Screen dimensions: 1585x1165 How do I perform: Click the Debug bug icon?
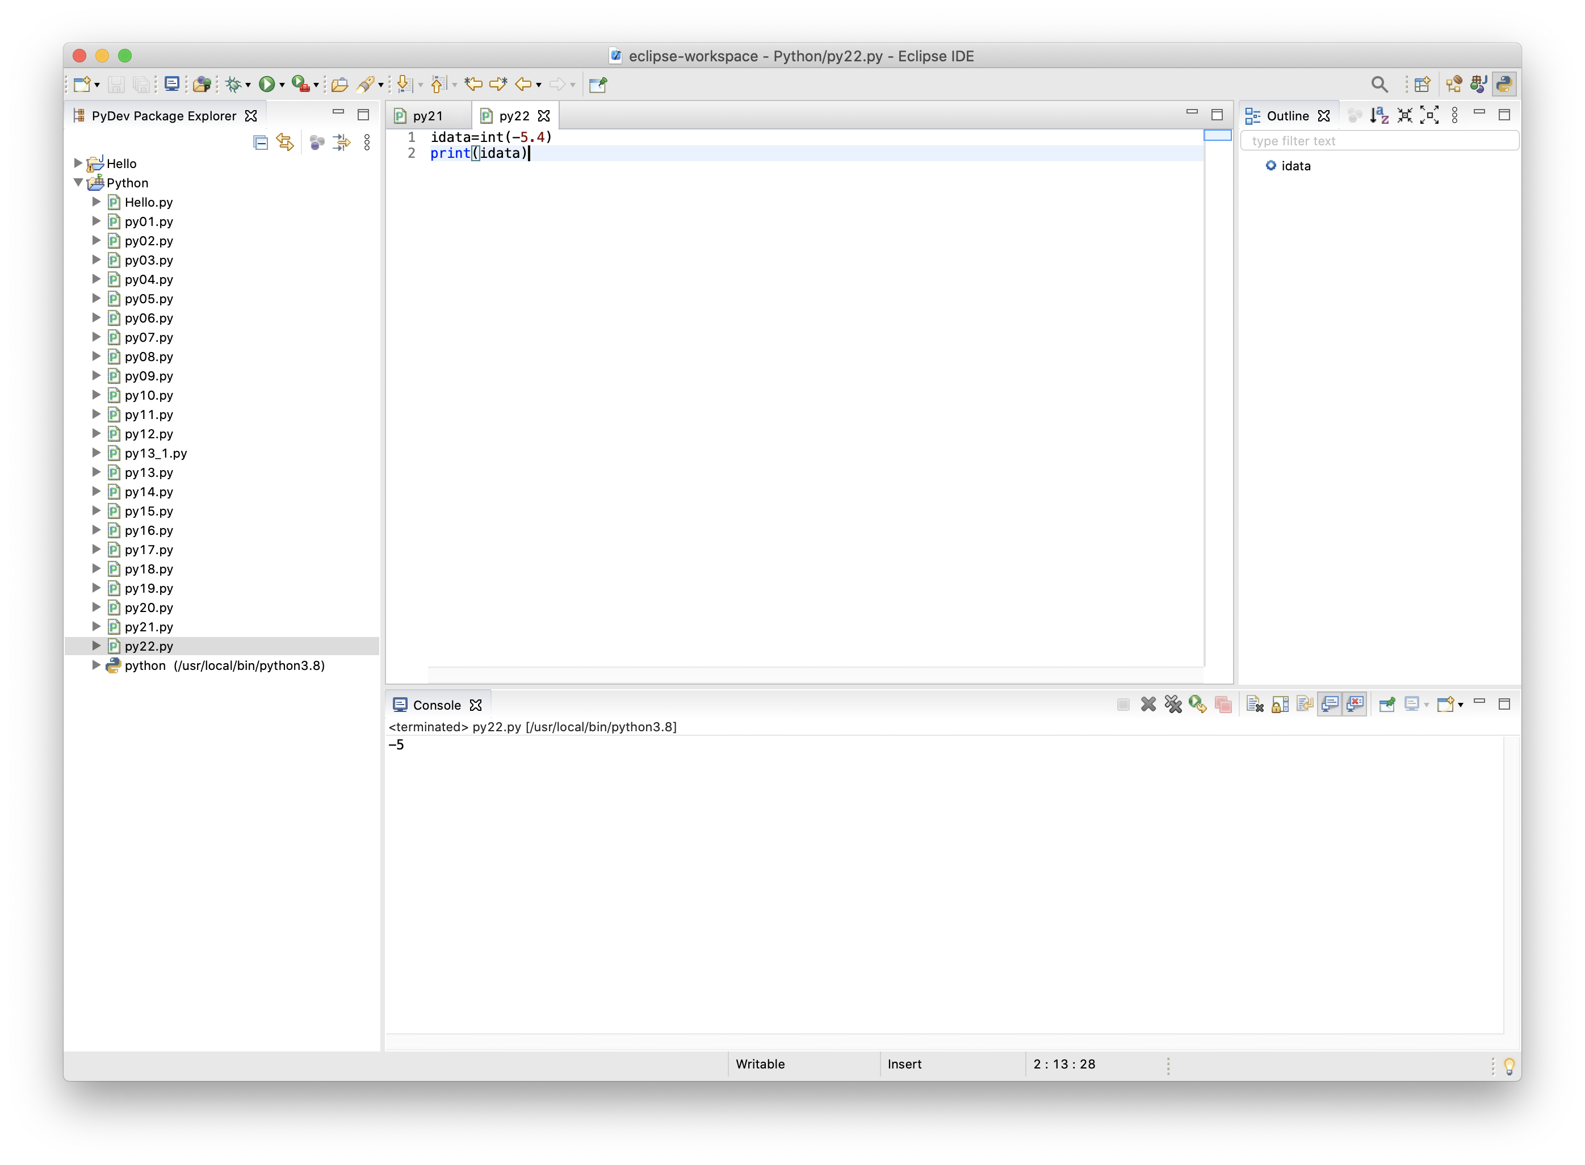233,85
